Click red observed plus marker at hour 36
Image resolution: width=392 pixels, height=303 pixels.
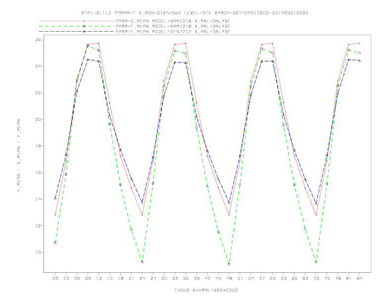[186, 44]
